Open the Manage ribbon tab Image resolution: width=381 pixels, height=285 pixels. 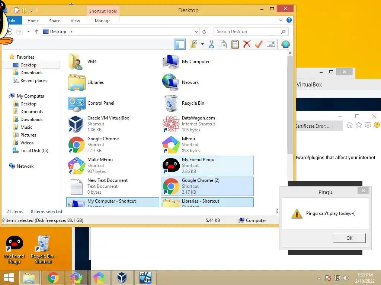(103, 21)
